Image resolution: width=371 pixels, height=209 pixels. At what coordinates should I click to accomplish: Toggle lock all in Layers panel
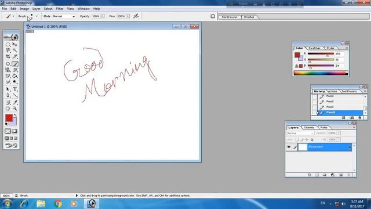pyautogui.click(x=312, y=139)
